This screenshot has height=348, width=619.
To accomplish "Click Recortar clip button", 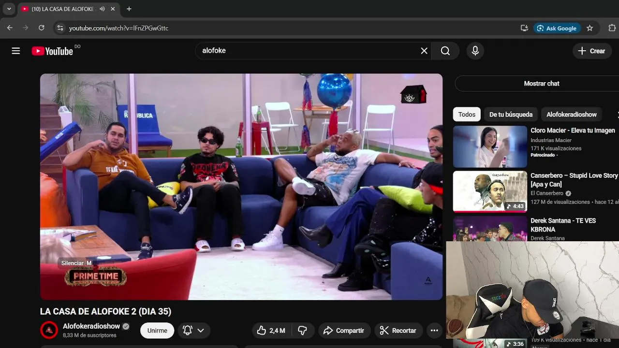I will tap(398, 331).
